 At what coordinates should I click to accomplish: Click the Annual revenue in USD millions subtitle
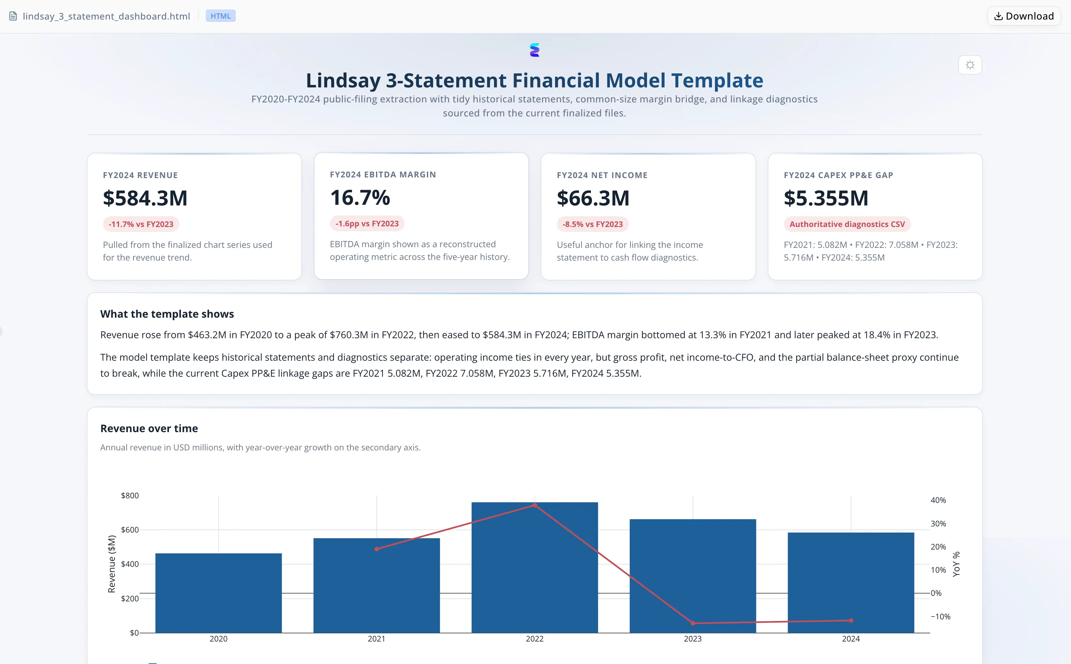260,447
